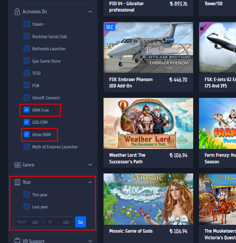The width and height of the screenshot is (236, 243).
Task: Tick the This year checkbox
Action: (x=27, y=194)
